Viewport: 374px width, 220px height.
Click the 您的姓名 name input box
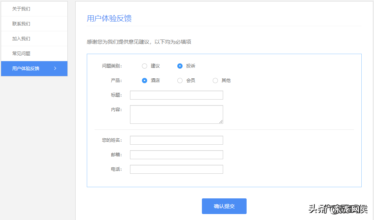(176, 140)
